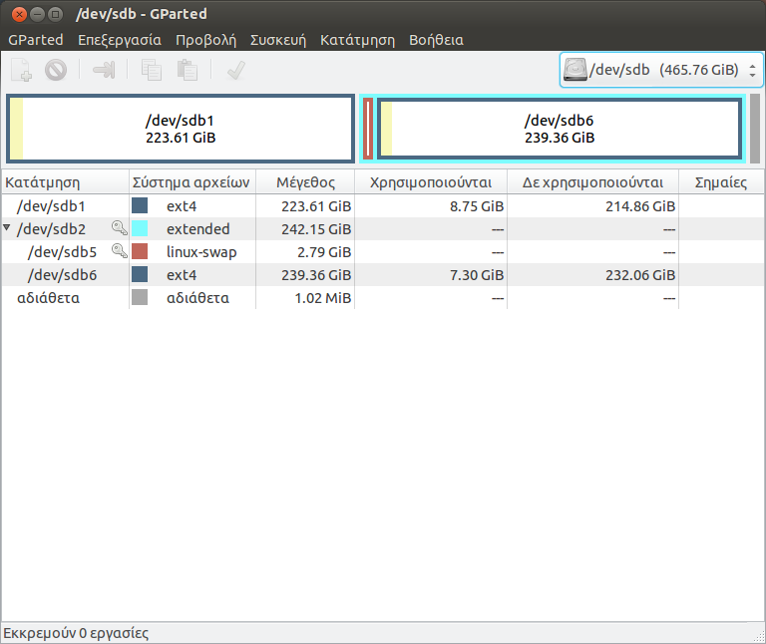The height and width of the screenshot is (644, 766).
Task: Select the /dev/sdb6 block in disk map
Action: click(x=560, y=129)
